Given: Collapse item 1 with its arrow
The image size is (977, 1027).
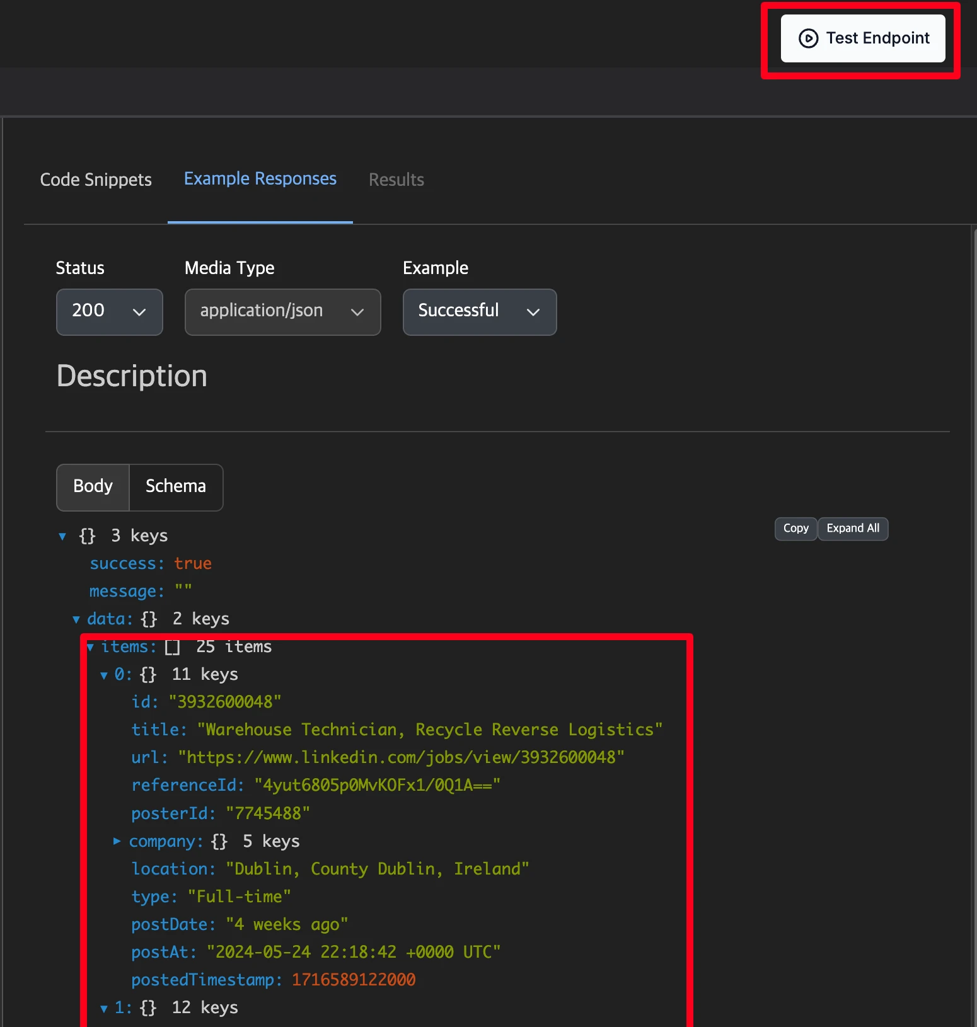Looking at the screenshot, I should tap(104, 1009).
